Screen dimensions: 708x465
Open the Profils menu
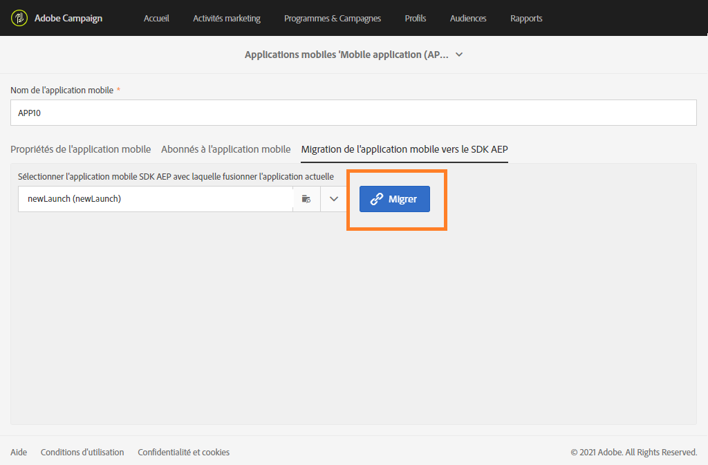[416, 19]
